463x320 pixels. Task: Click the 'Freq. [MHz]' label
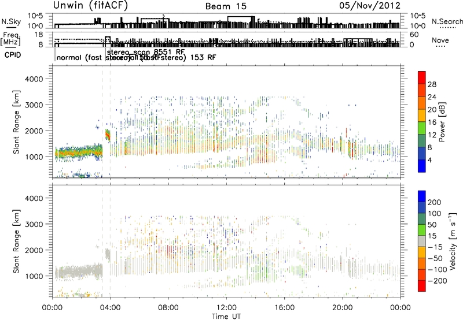tap(11, 39)
